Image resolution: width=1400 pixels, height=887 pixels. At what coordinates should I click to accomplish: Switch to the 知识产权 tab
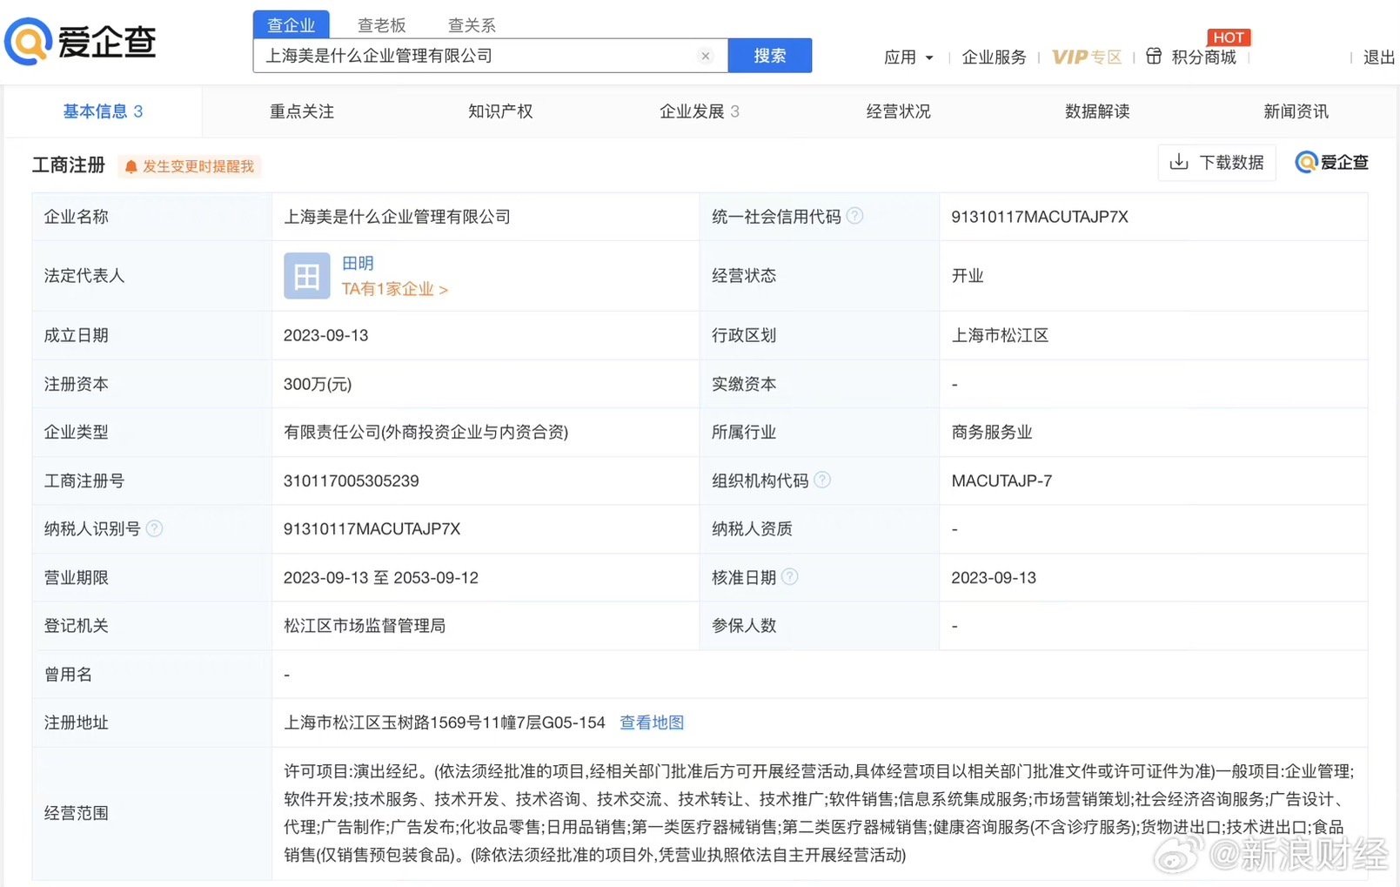(x=500, y=111)
